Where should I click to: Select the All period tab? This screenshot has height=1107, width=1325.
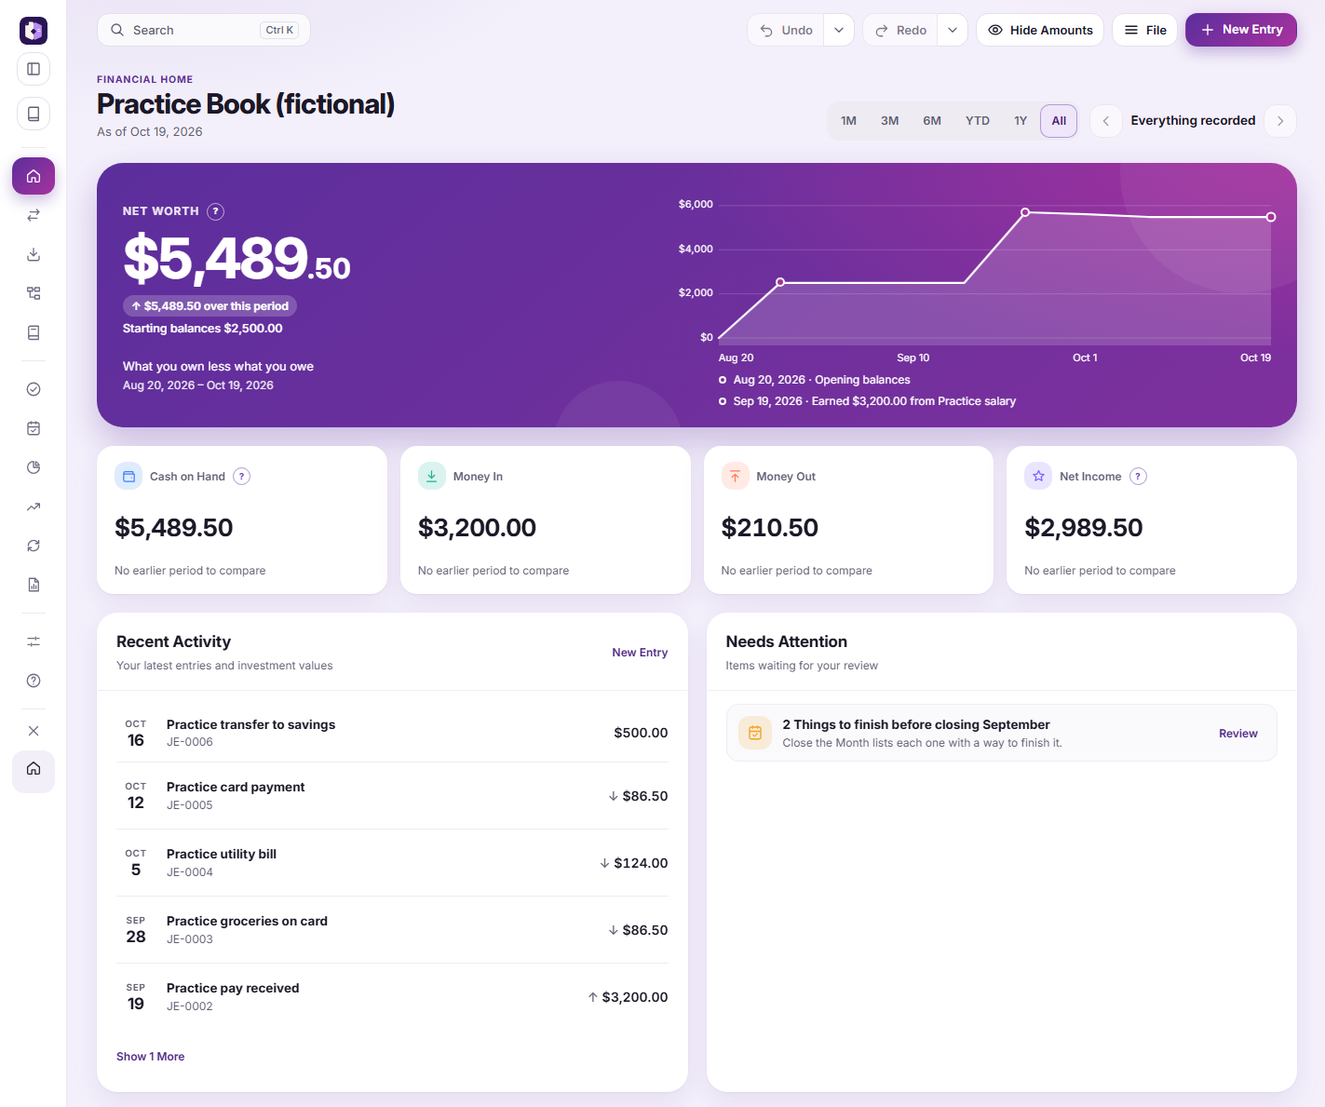[x=1059, y=121]
